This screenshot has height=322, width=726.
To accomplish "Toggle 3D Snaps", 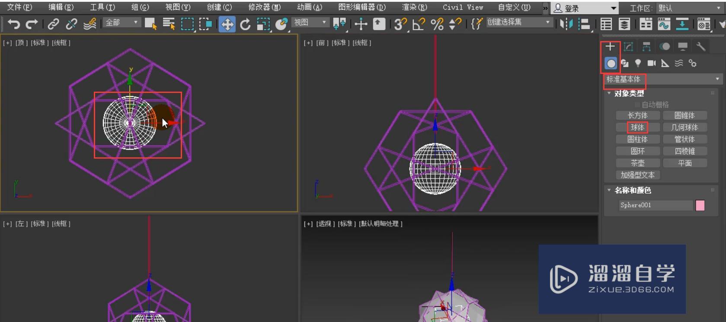I will (400, 24).
